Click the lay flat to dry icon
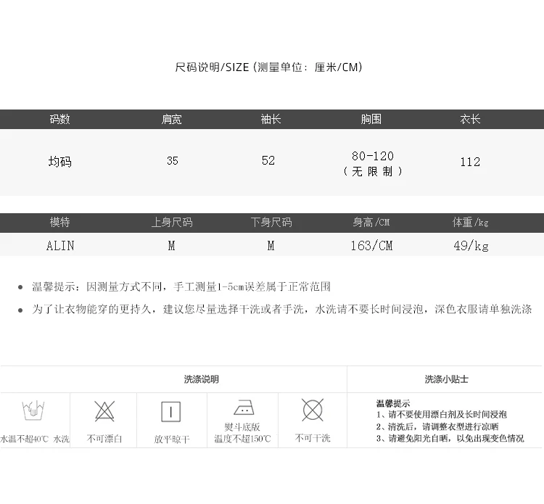The image size is (544, 504). [171, 412]
